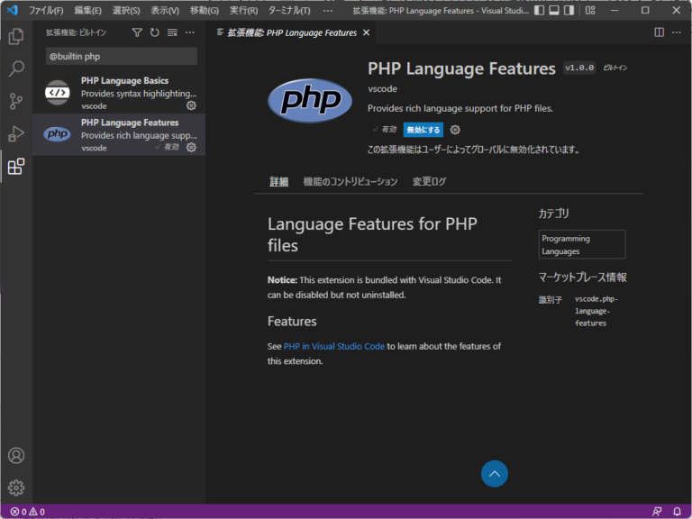Screen dimensions: 692x519
Task: Open the feedback icon in status bar
Action: pyautogui.click(x=657, y=512)
